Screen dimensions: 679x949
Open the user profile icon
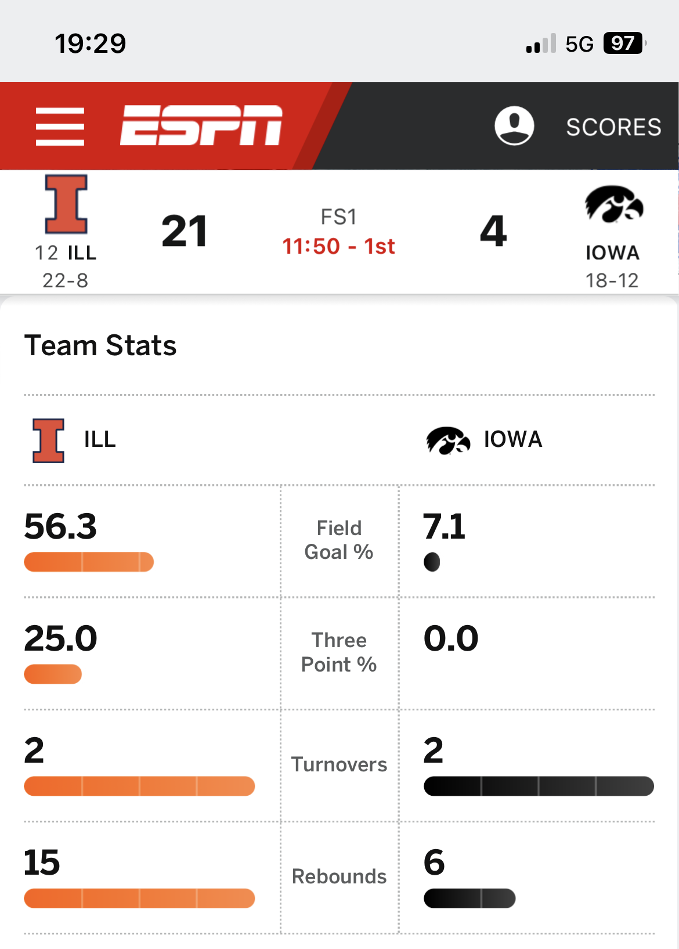point(514,125)
